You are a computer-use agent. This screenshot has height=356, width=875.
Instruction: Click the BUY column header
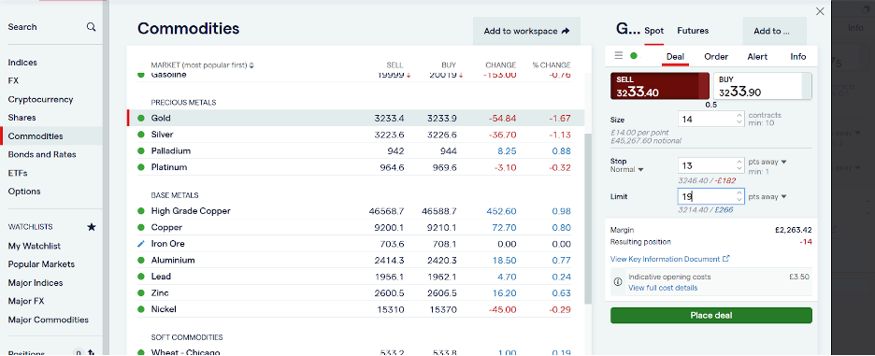(449, 65)
